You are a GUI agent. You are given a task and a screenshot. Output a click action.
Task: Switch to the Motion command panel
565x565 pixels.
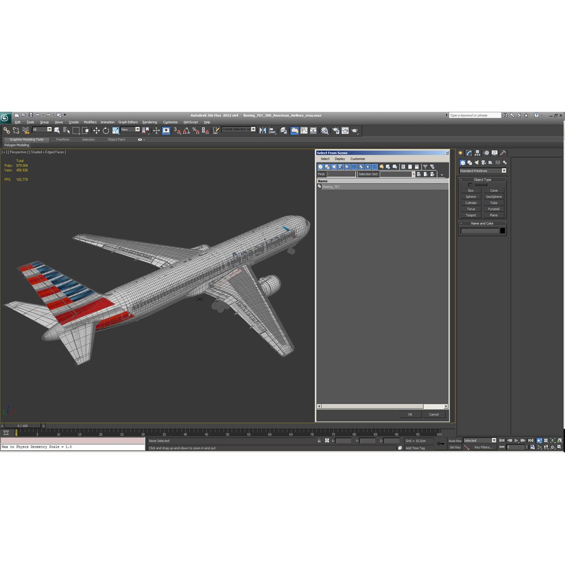tap(486, 153)
